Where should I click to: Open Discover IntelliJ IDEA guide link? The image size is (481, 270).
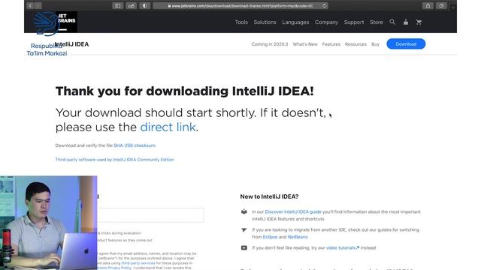point(293,211)
